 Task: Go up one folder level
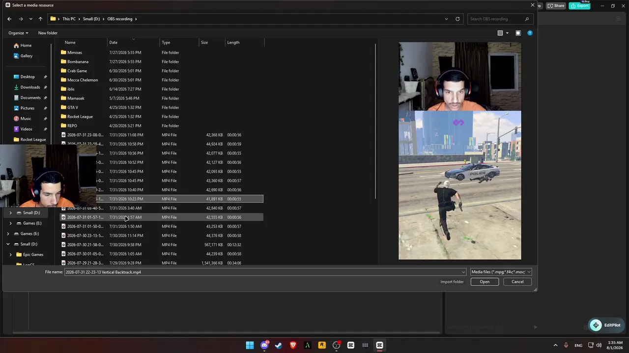pyautogui.click(x=40, y=19)
